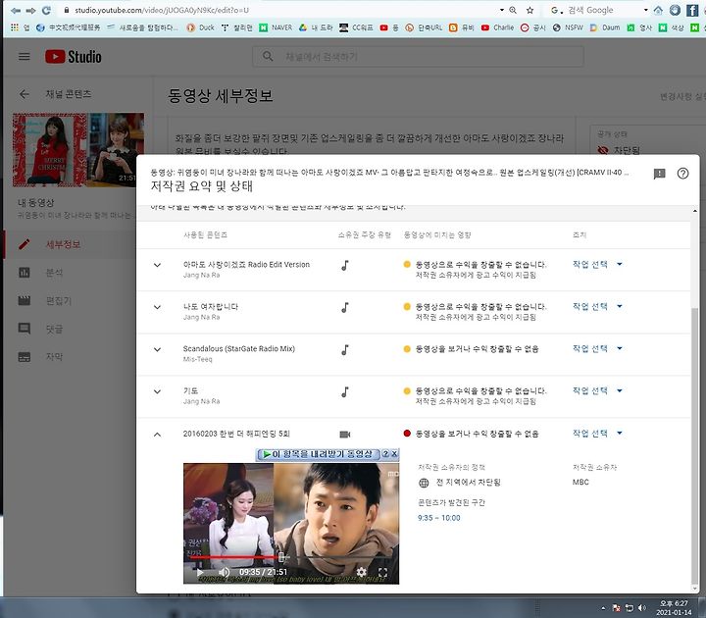Open the Duck bookmark
The width and height of the screenshot is (706, 618).
tap(201, 27)
